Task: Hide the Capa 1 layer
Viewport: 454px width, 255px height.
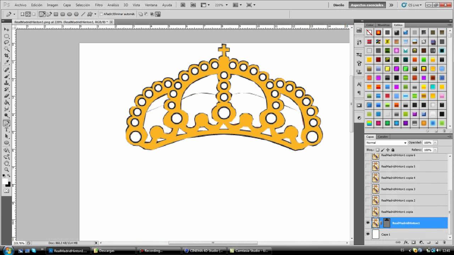Action: [368, 234]
